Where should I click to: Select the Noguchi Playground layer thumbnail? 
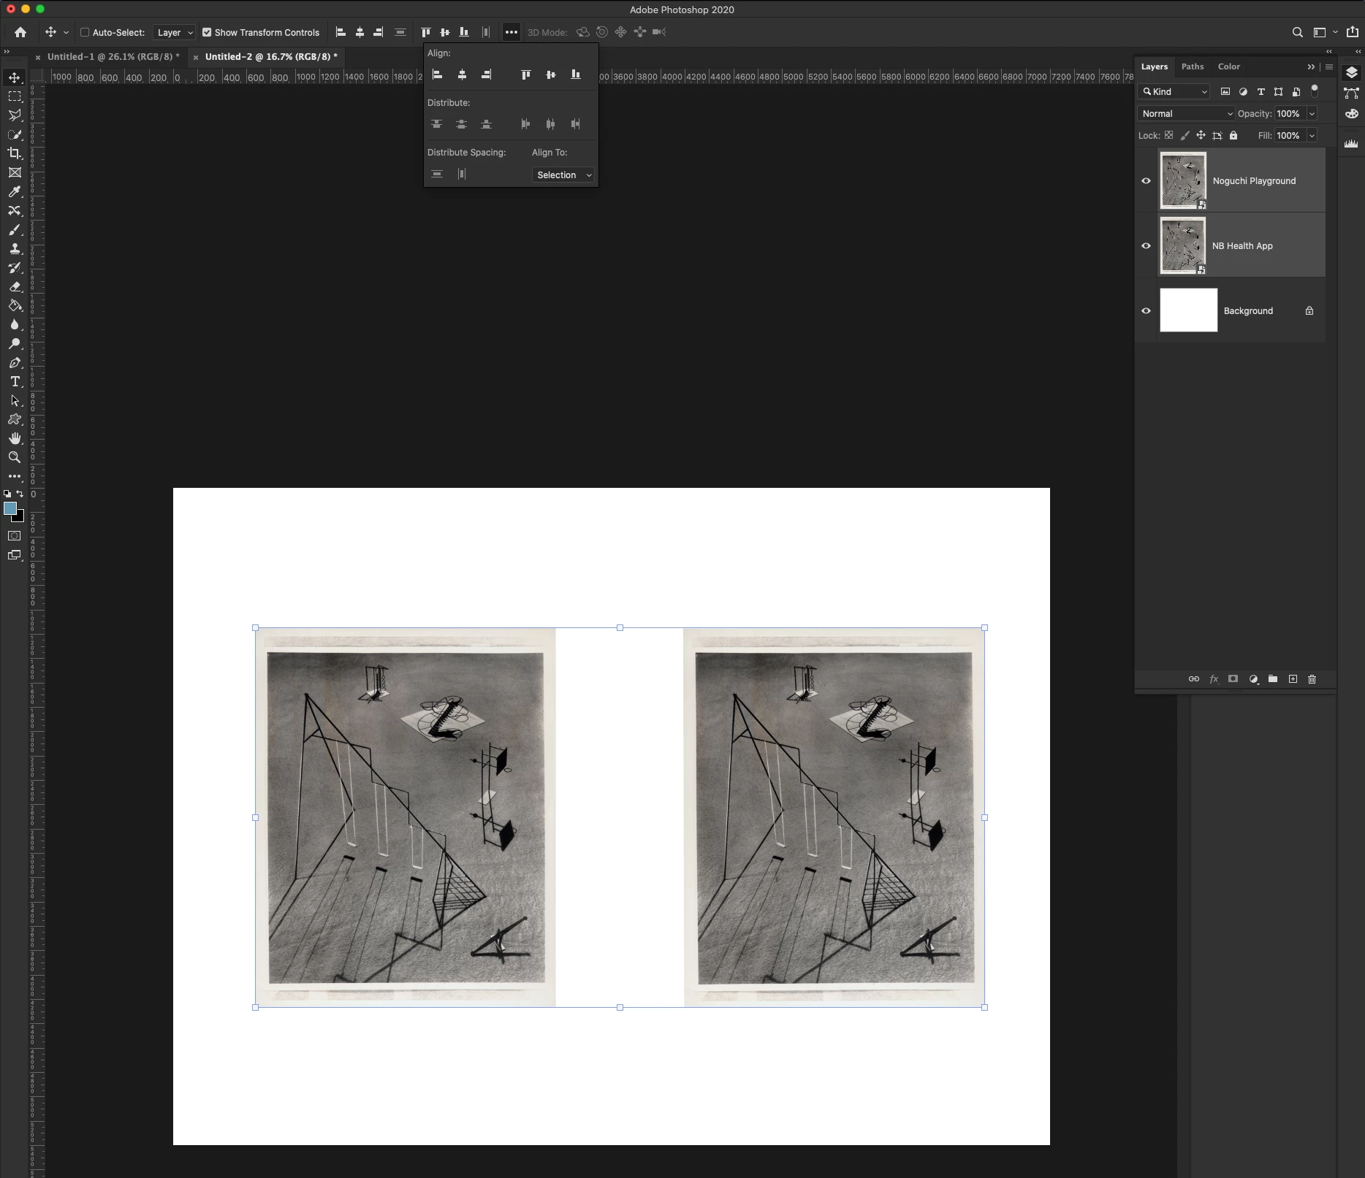coord(1183,180)
